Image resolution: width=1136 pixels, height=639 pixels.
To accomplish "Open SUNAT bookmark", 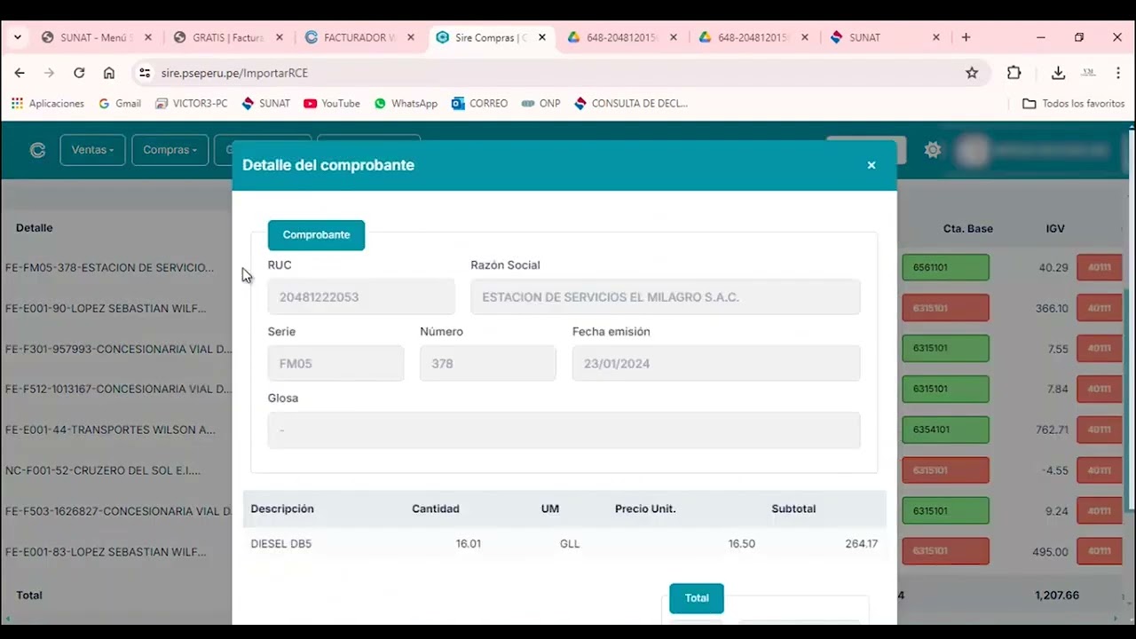I will [265, 104].
